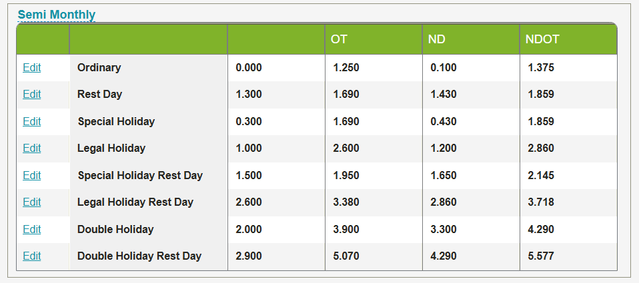Click Edit link for Rest Day row
Screen dimensions: 639x283
pyautogui.click(x=31, y=95)
